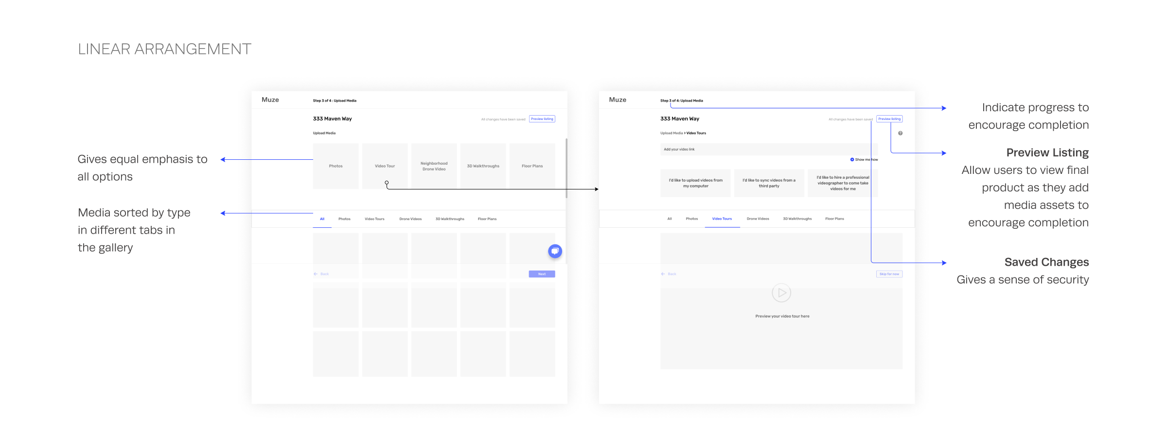Click Upload Media breadcrumb in right mockup
This screenshot has height=443, width=1167.
pos(672,133)
